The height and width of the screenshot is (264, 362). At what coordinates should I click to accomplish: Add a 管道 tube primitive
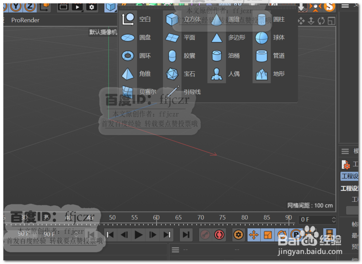pyautogui.click(x=262, y=56)
